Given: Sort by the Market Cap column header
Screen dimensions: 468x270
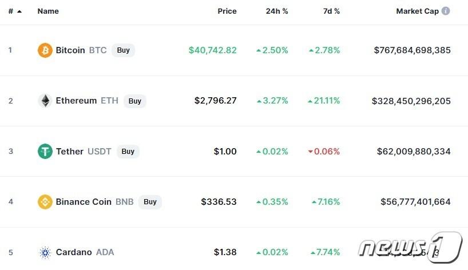Looking at the screenshot, I should point(417,11).
